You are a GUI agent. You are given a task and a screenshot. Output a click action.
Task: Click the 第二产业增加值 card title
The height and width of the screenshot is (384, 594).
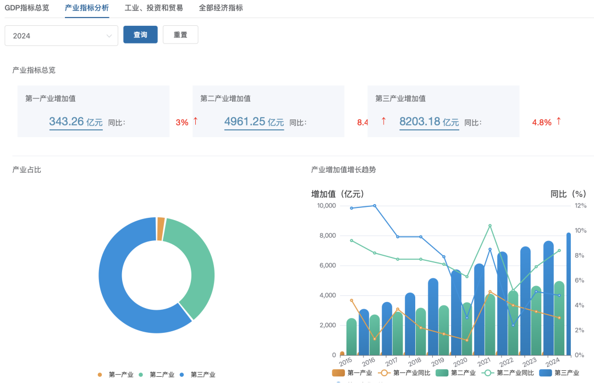coord(226,98)
